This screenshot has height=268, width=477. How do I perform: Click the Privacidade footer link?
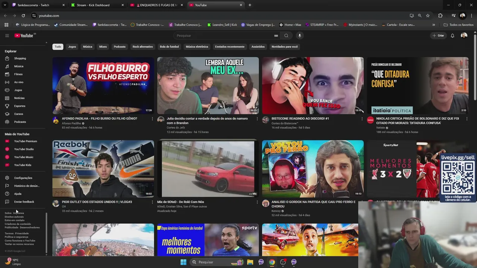(x=22, y=233)
